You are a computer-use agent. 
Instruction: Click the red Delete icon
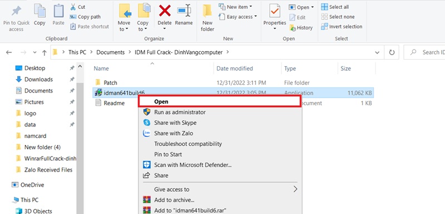click(165, 11)
